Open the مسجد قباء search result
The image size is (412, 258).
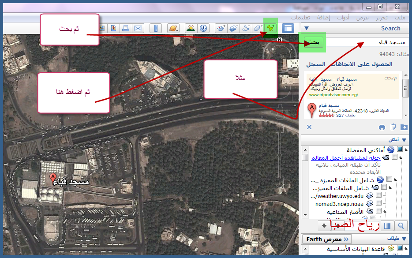point(329,105)
